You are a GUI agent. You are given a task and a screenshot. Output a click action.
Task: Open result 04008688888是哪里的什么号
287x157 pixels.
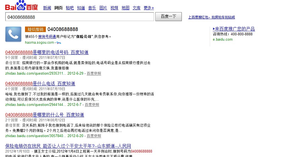pyautogui.click(x=45, y=115)
